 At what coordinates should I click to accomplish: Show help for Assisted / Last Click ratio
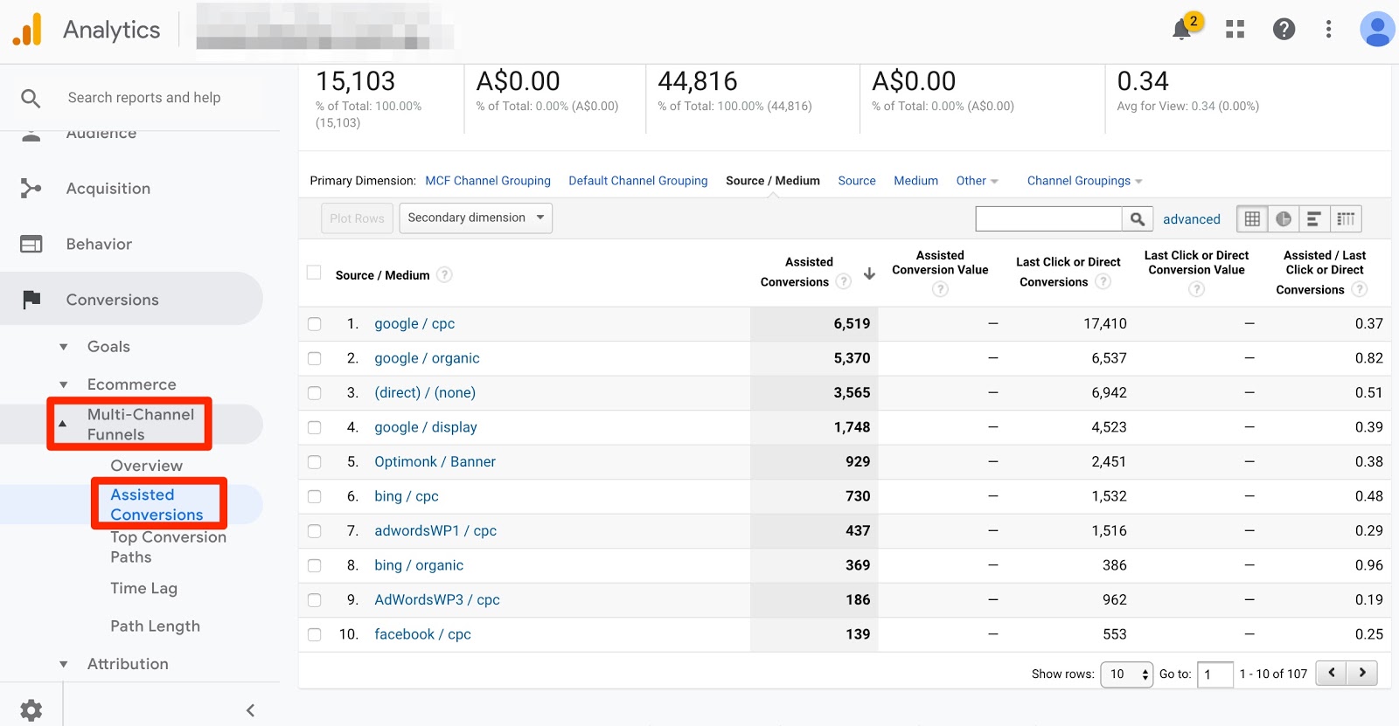[1359, 289]
